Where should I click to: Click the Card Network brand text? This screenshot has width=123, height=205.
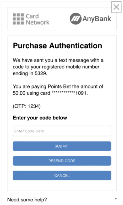point(38,19)
